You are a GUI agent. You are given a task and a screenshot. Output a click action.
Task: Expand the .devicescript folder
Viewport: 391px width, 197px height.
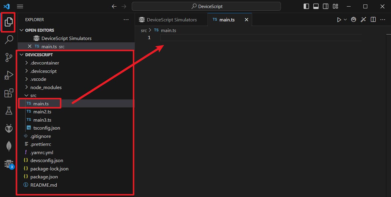coord(76,71)
